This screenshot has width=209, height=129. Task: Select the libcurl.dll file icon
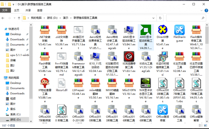click(62, 83)
